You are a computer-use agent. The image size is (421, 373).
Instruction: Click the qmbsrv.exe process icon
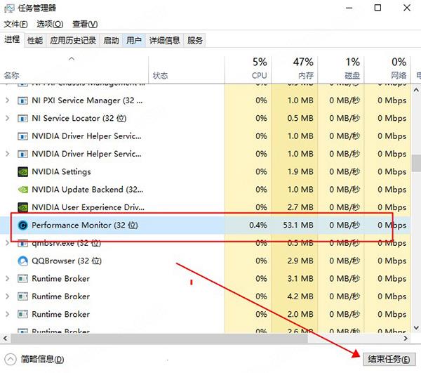tap(22, 244)
